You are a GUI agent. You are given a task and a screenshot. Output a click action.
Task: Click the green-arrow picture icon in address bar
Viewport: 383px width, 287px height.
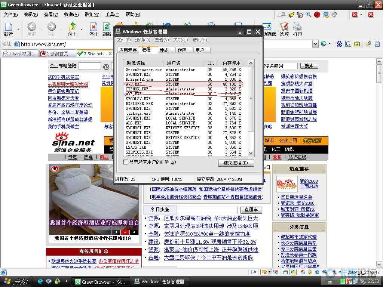(357, 44)
